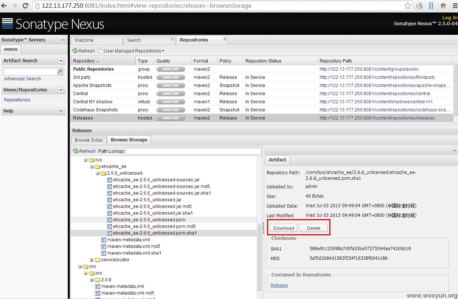Open Advanced Search link

(22, 78)
